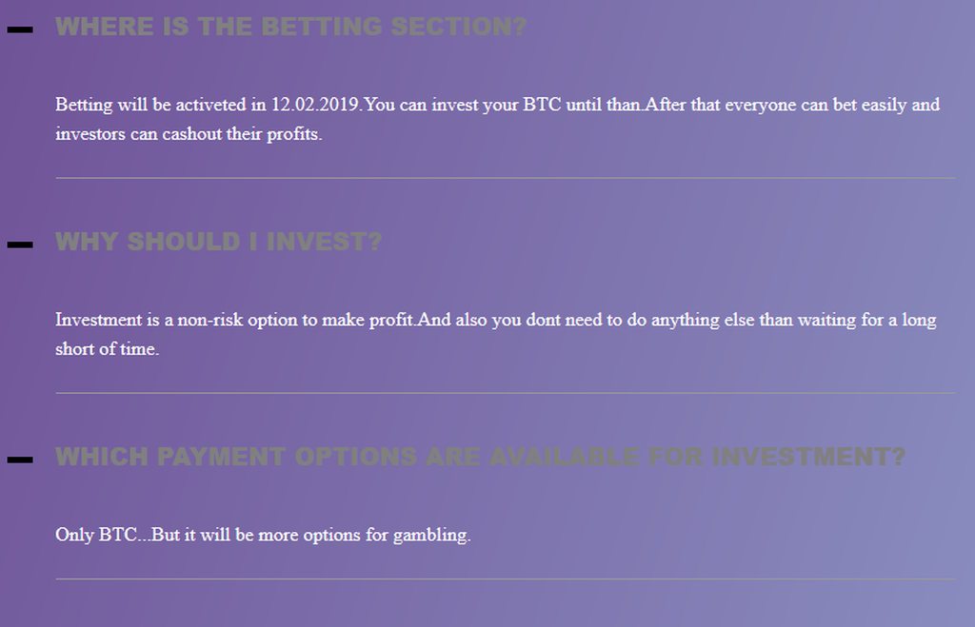Click the date 12.02.2019 in the answer
975x627 pixels.
(315, 104)
